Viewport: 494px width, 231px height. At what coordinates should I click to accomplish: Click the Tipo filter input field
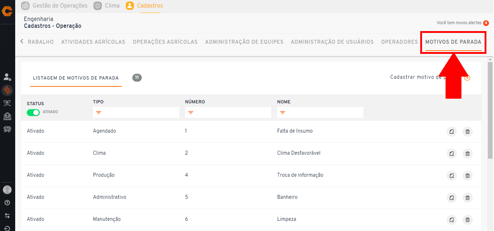coord(136,112)
